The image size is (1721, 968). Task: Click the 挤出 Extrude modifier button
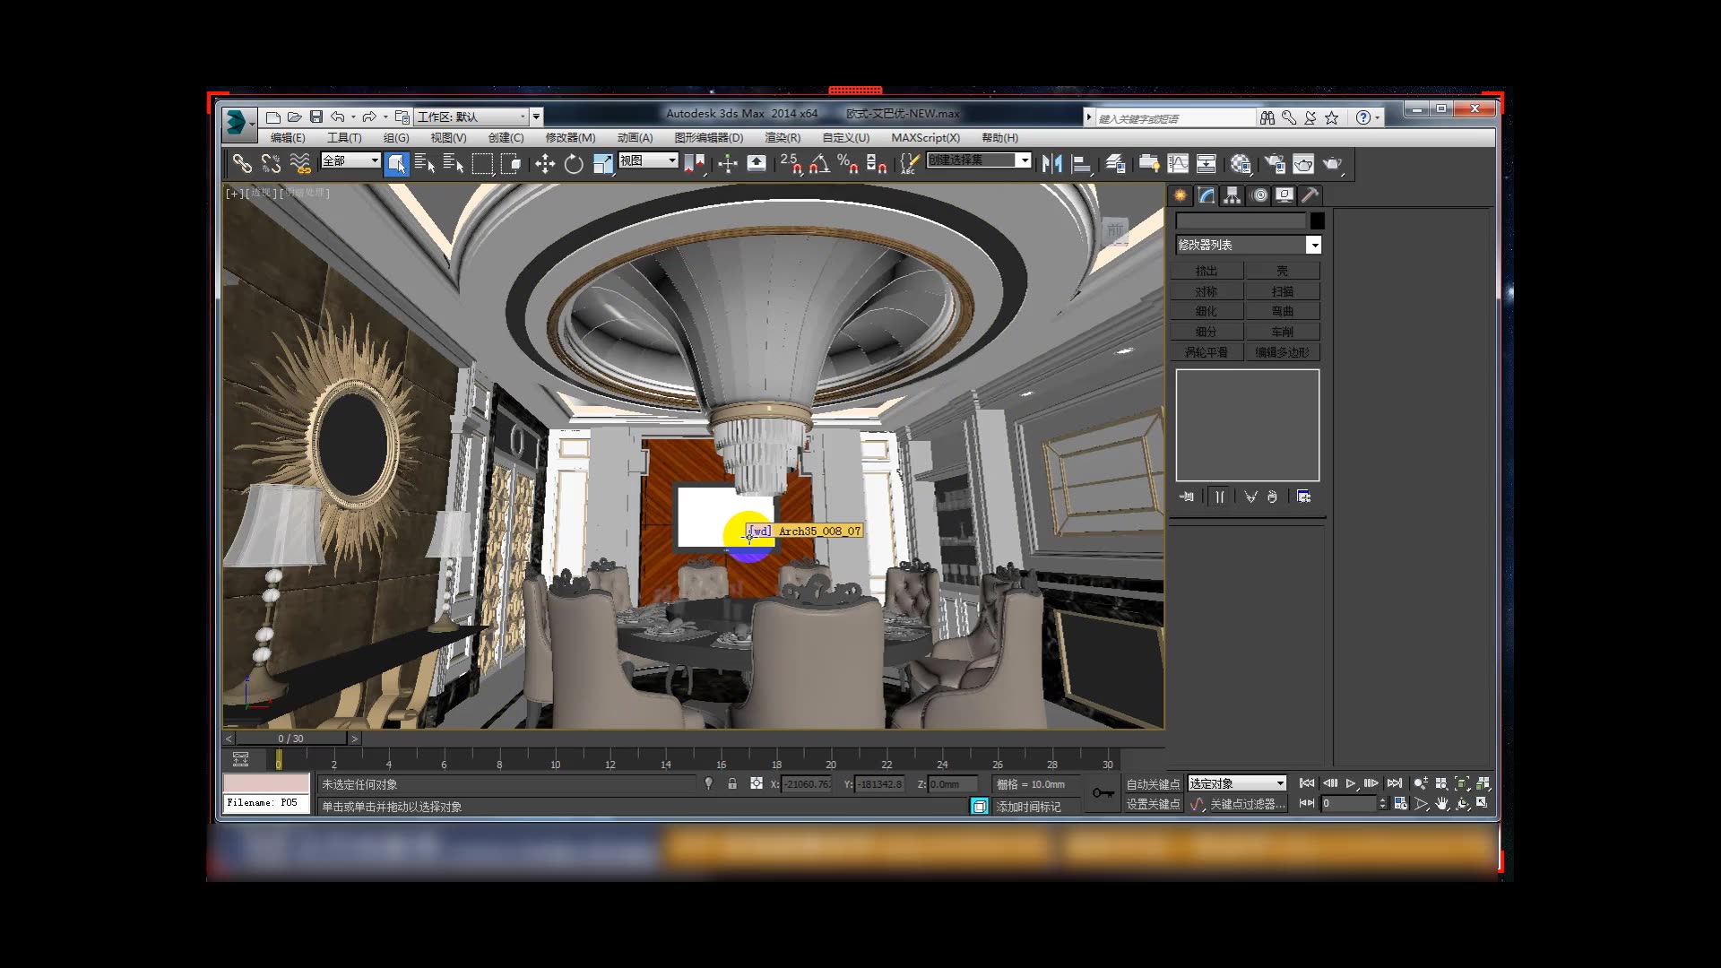(x=1206, y=270)
